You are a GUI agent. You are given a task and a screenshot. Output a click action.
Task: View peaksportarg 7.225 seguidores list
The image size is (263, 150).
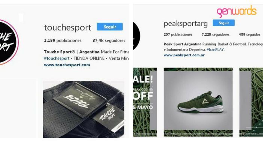coord(216,34)
